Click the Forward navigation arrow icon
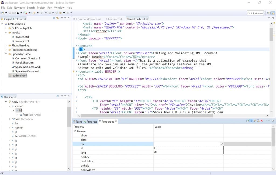This screenshot has width=276, height=175. pos(68,13)
